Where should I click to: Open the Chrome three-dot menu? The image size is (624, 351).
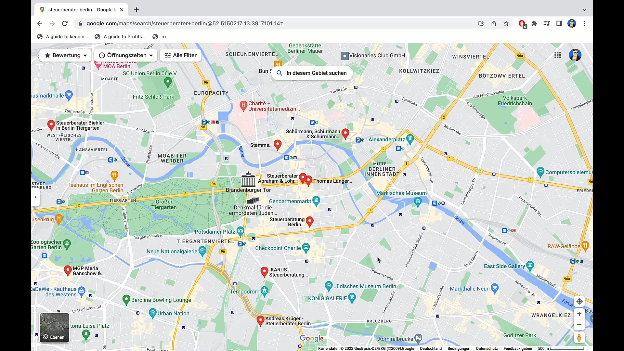[x=584, y=23]
